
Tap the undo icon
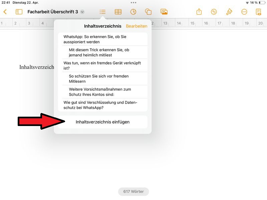214,12
